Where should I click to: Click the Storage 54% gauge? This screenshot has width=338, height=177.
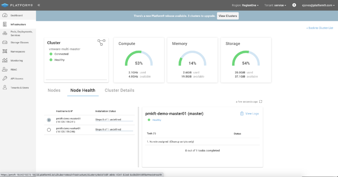point(246,59)
